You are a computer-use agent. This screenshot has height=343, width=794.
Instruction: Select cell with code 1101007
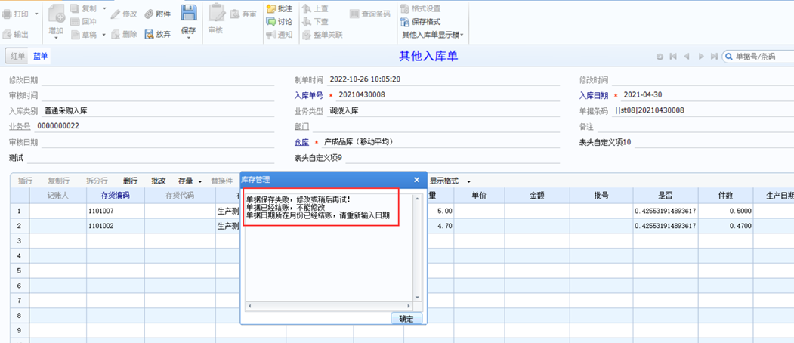click(116, 211)
